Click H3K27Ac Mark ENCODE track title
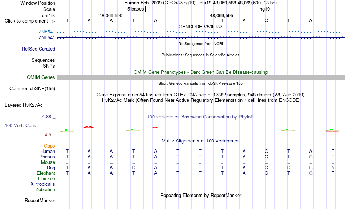The image size is (345, 209). point(200,100)
